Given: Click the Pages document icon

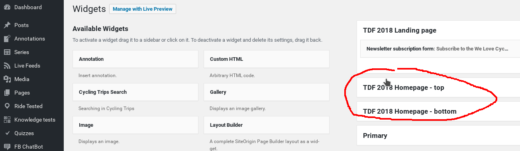Looking at the screenshot, I should click(x=7, y=93).
